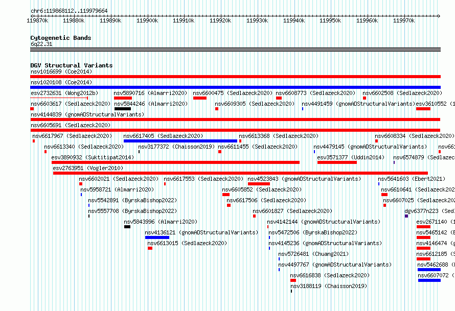This screenshot has height=311, width=455.
Task: Click nsv6608773 (Sedlazeck2020) label
Action: pos(315,93)
